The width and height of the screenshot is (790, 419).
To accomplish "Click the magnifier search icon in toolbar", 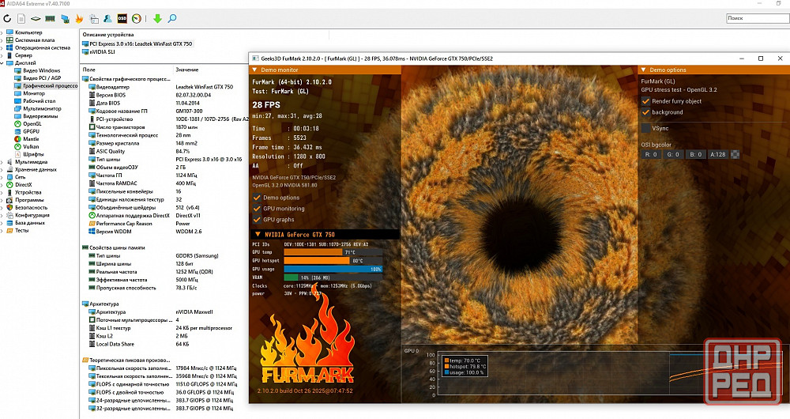I will pyautogui.click(x=172, y=17).
